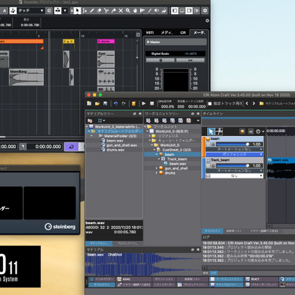Adjust Track_beam volume slider
This screenshot has width=295, height=295.
[x=232, y=165]
